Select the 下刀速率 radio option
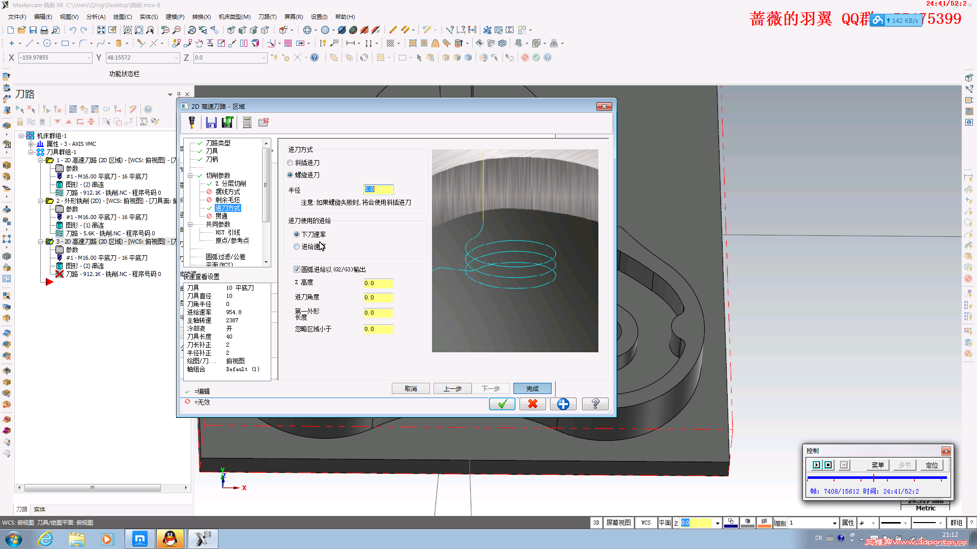The height and width of the screenshot is (549, 977). (297, 235)
